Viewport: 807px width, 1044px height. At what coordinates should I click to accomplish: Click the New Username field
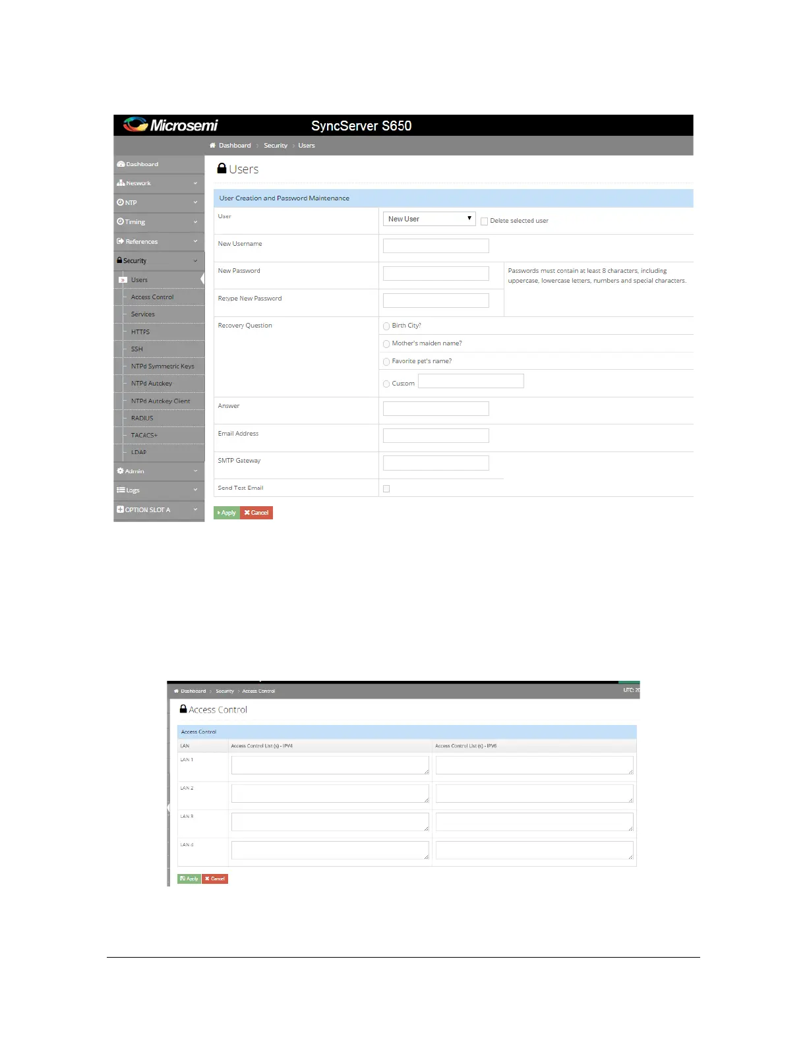436,246
